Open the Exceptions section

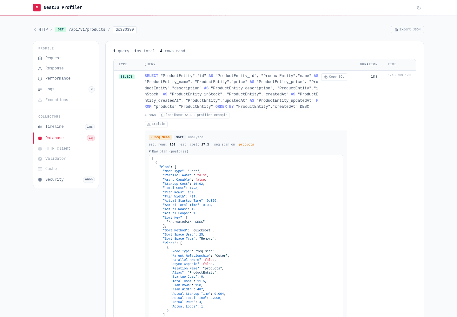point(66,100)
